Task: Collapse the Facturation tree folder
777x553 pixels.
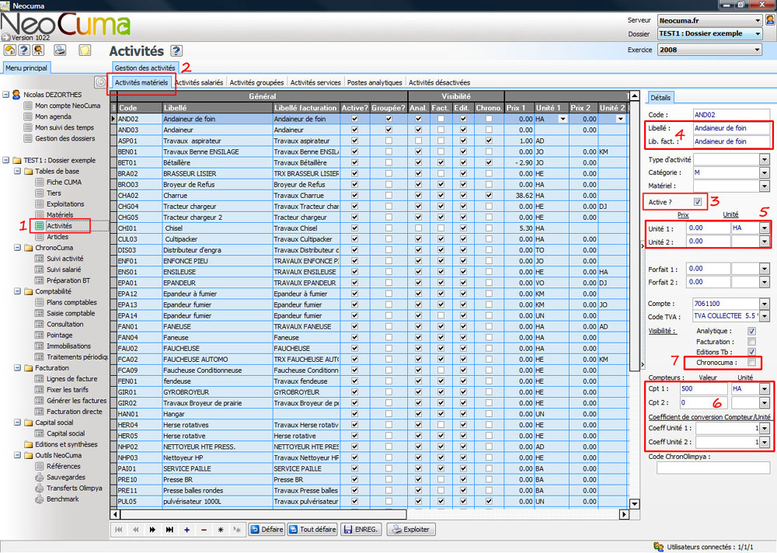Action: coord(17,368)
